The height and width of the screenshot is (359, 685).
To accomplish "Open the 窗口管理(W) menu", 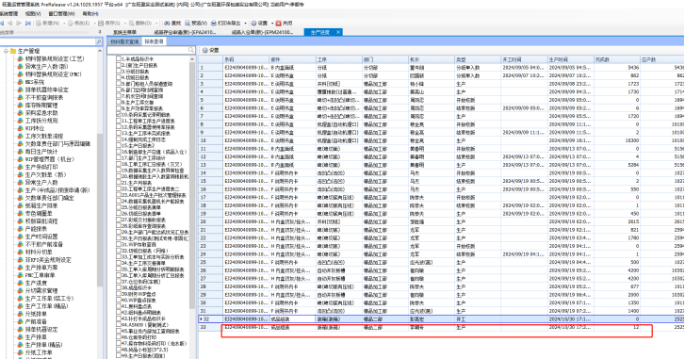I will [x=61, y=14].
